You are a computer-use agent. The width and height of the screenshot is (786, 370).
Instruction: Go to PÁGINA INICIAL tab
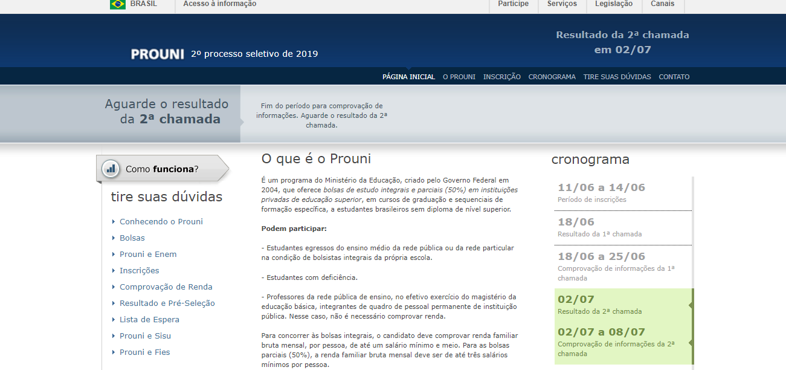point(408,77)
